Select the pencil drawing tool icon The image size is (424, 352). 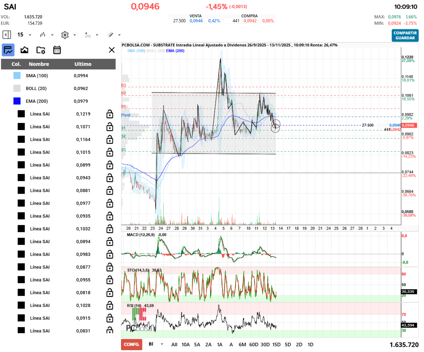click(110, 35)
